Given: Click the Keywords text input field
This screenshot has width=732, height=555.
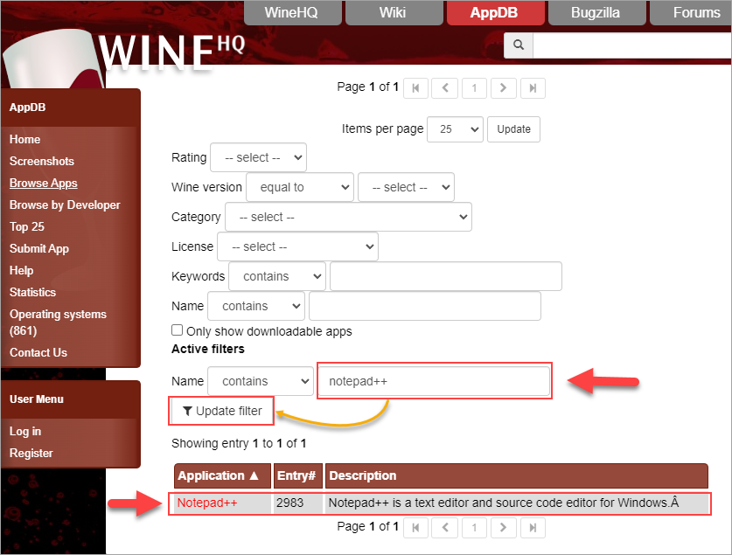Looking at the screenshot, I should [446, 276].
